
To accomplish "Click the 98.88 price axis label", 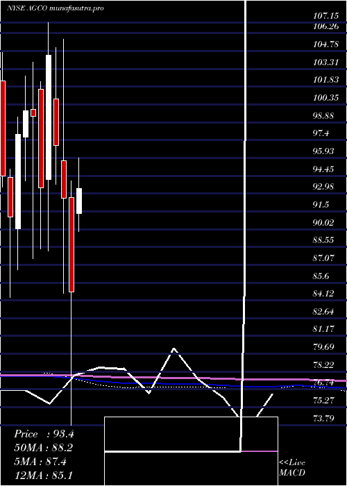I will point(323,116).
